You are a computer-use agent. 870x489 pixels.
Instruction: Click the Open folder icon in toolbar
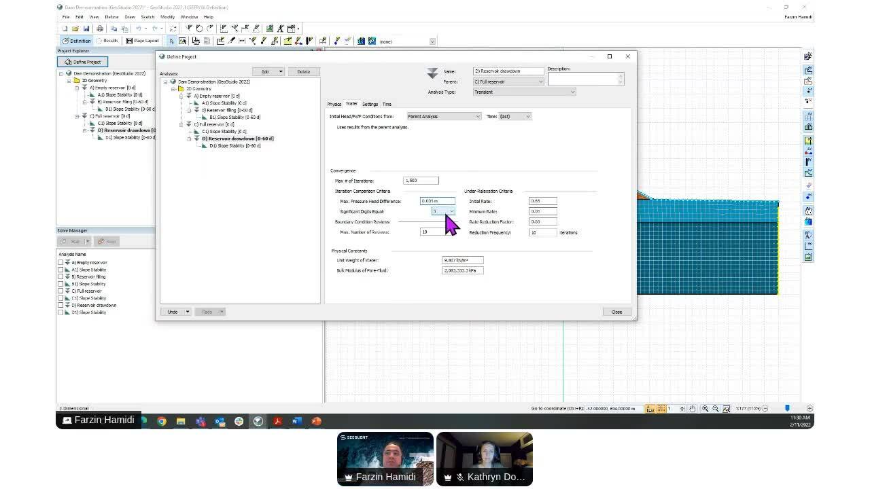[75, 29]
